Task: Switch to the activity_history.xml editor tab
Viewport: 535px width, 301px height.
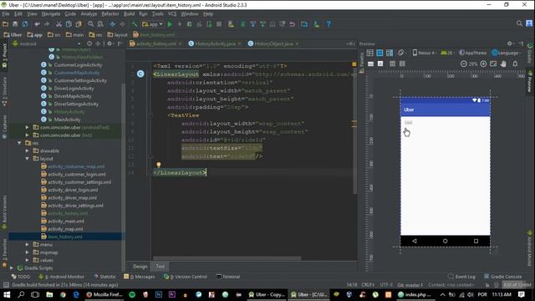Action: pos(156,43)
